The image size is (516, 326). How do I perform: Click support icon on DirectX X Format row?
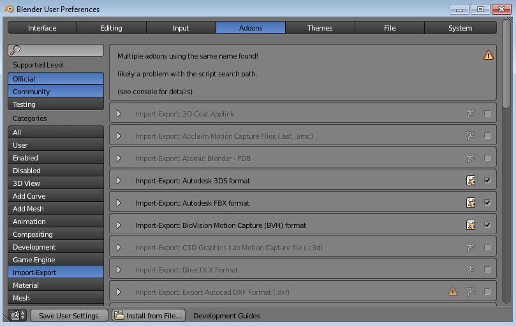471,269
